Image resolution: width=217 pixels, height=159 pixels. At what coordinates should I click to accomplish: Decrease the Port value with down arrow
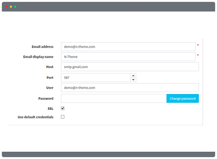tap(133, 80)
